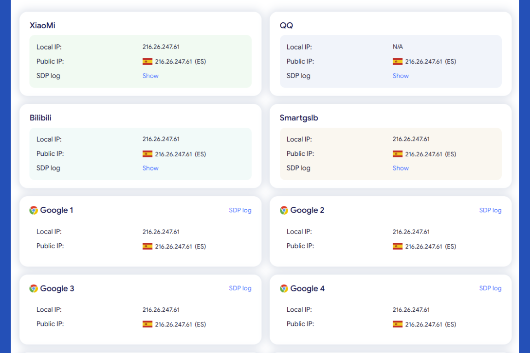Click the Bilibili public IP address
Image resolution: width=530 pixels, height=353 pixels.
click(x=173, y=154)
